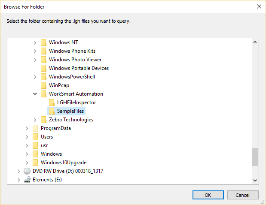This screenshot has width=266, height=205.
Task: Click the Zebra Technologies folder icon
Action: (43, 120)
